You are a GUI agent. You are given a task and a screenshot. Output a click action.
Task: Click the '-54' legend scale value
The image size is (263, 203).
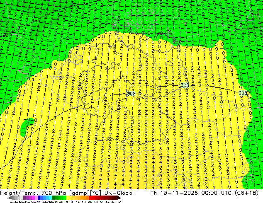tap(13, 202)
